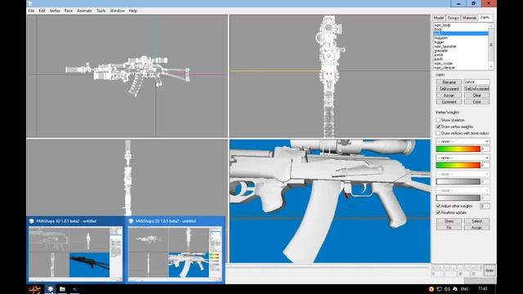Open the File menu
This screenshot has height=294, width=523.
[x=31, y=11]
